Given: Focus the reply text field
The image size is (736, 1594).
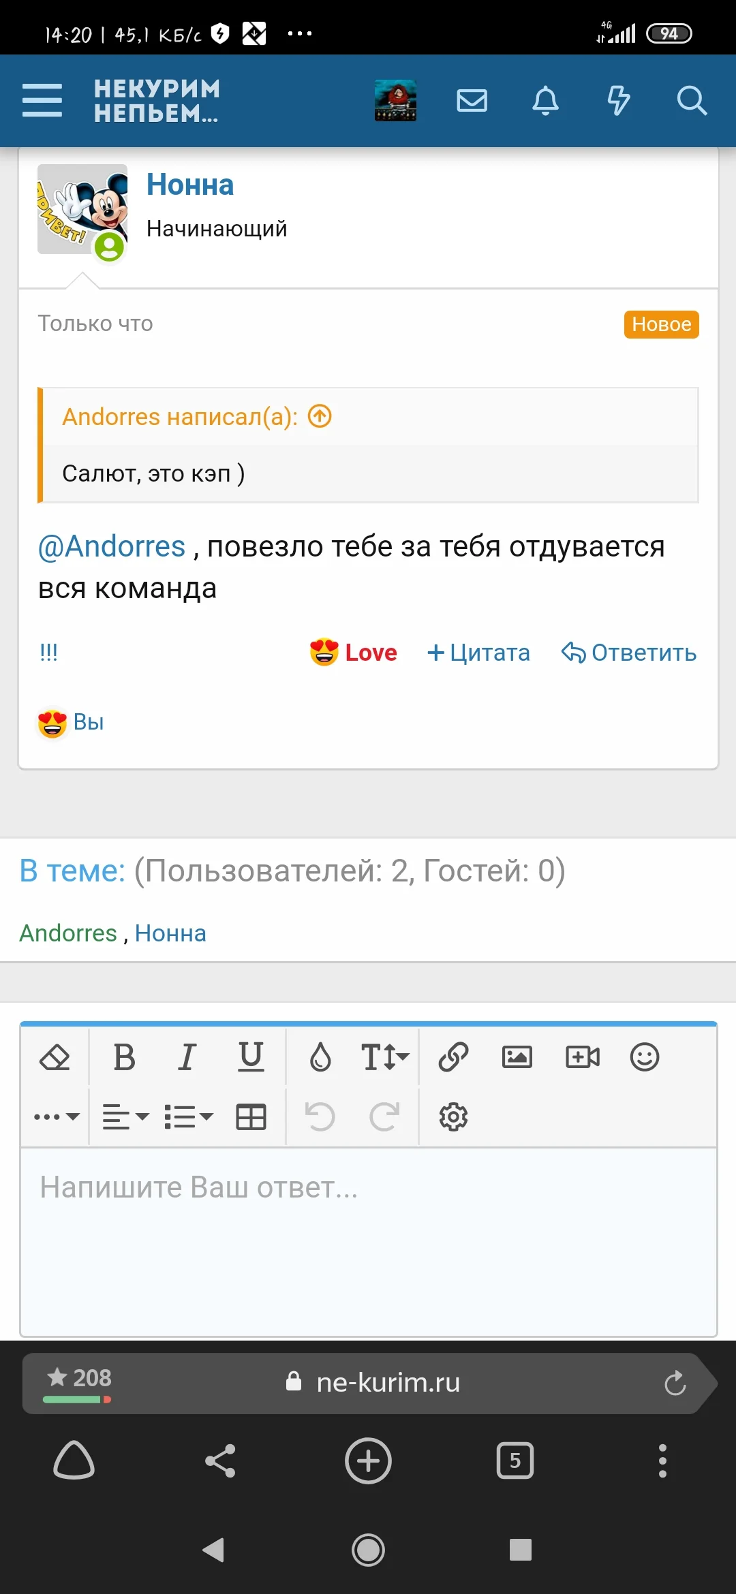Looking at the screenshot, I should click(x=368, y=1240).
